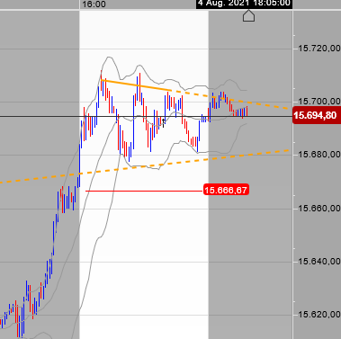Select the lower dashed orange trendline
341x339 pixels.
144,166
